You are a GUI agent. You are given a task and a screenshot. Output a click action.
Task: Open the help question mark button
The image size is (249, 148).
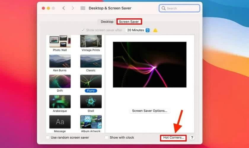[x=192, y=138]
